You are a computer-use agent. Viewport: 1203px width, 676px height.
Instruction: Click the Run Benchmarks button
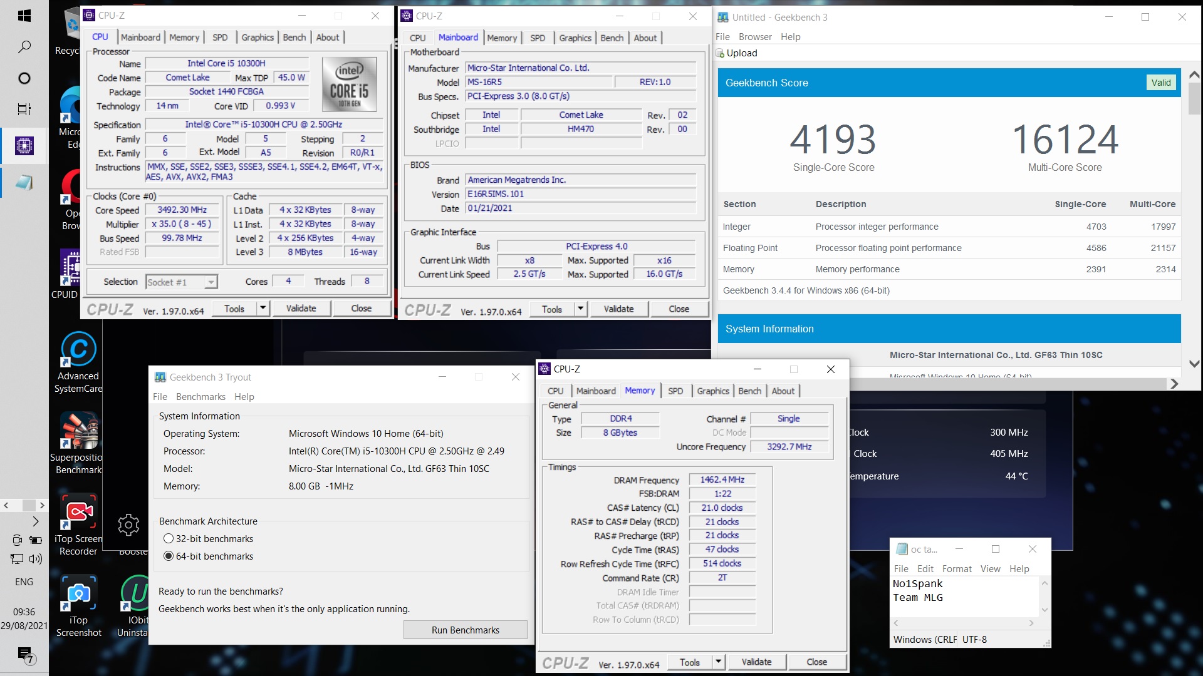click(x=466, y=630)
